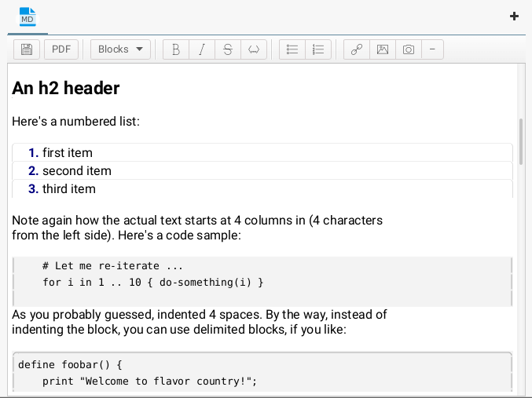
Task: Insert a hyperlink
Action: coord(357,49)
